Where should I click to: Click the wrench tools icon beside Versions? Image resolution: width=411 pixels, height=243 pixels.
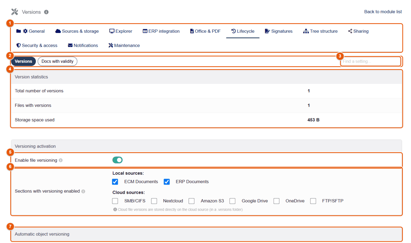(x=15, y=12)
